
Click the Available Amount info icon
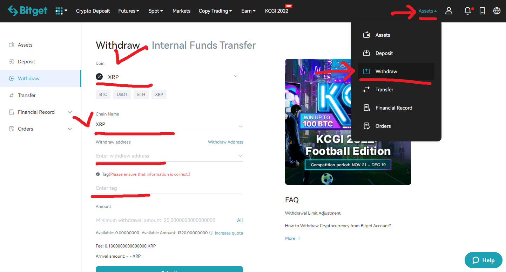(211, 233)
